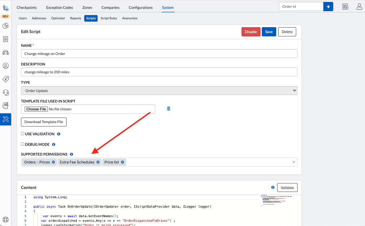Open the Configurations menu
Viewport: 365px width, 226px height.
(x=141, y=8)
